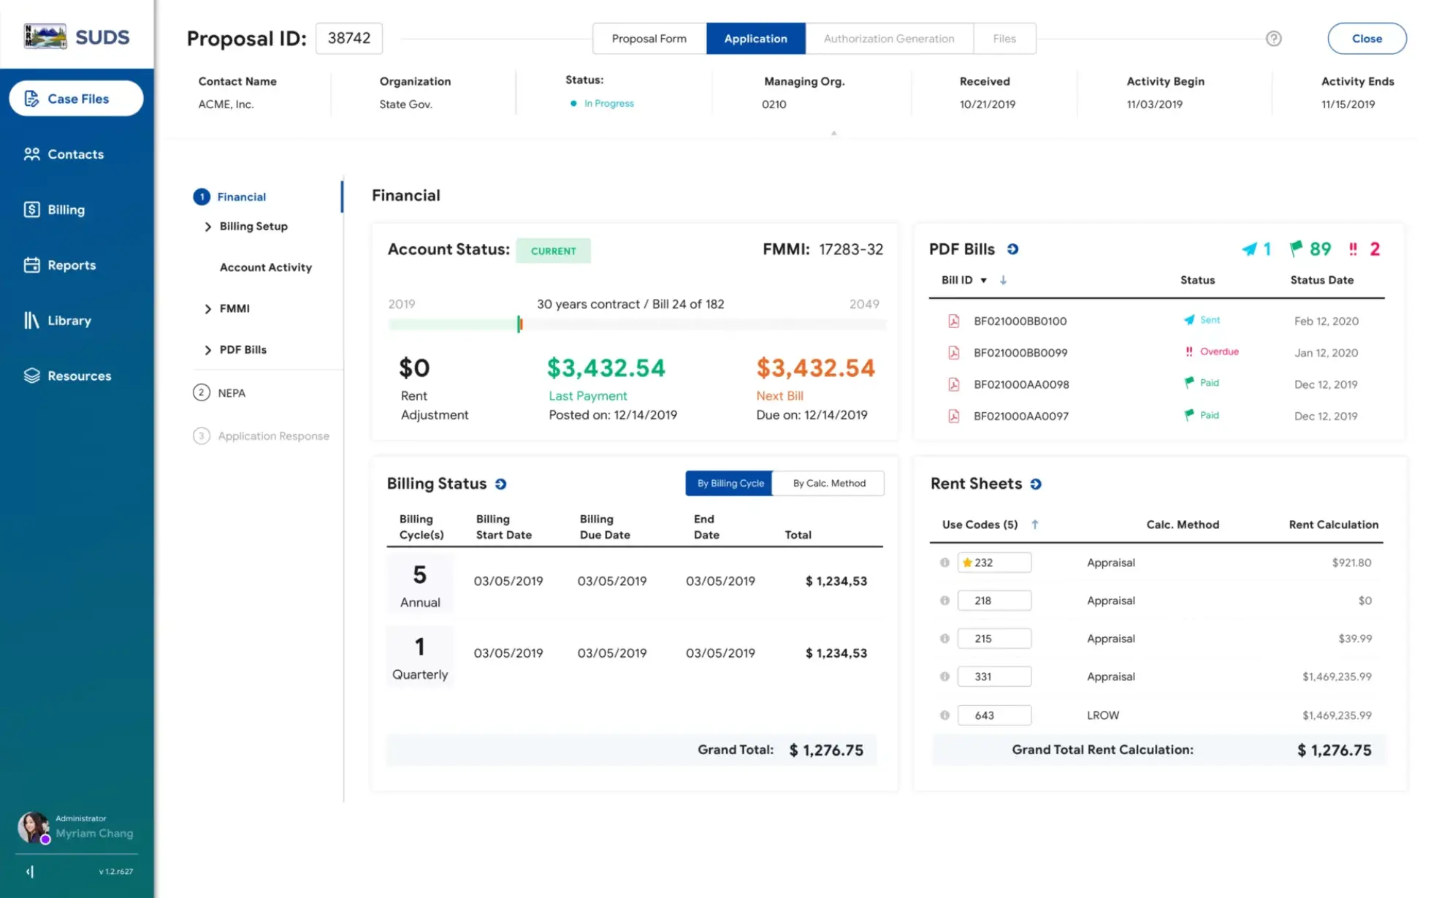Viewport: 1439px width, 898px height.
Task: Click the help question mark icon
Action: 1273,39
